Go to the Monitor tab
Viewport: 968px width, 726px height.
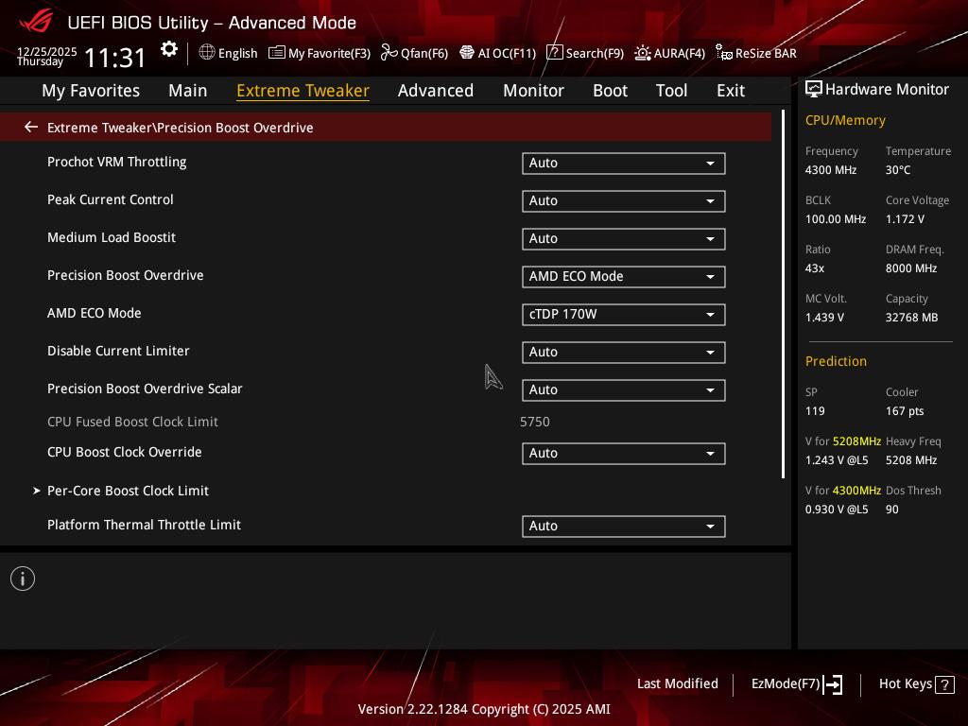coord(533,91)
